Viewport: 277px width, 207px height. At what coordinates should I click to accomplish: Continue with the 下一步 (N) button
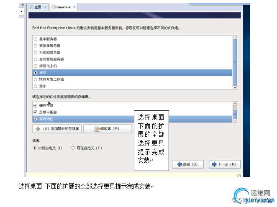[225, 164]
